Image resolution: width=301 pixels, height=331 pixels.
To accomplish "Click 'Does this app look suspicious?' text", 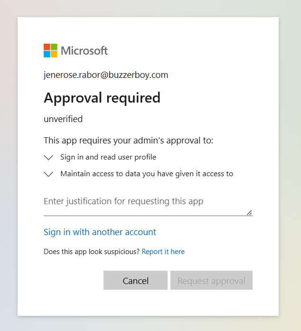I will tap(92, 252).
